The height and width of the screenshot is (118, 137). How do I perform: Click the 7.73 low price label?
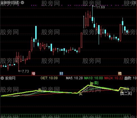pyautogui.click(x=25, y=71)
